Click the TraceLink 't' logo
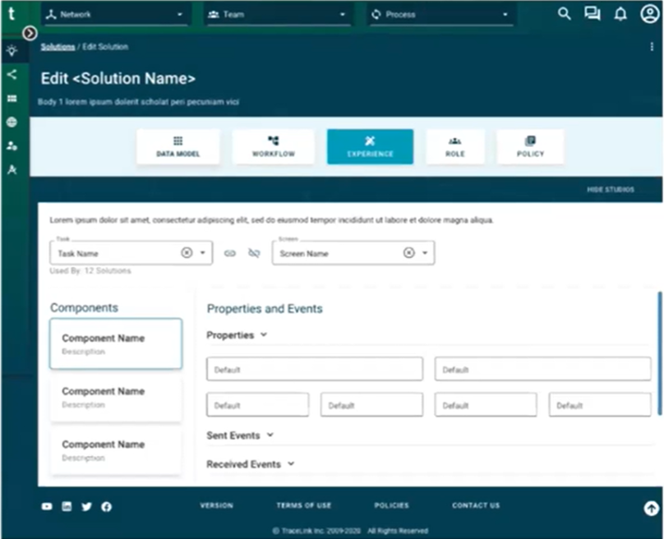The width and height of the screenshot is (664, 539). 12,14
